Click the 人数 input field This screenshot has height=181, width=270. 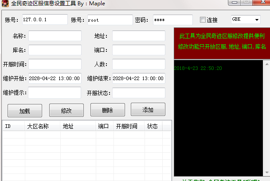click(139, 64)
